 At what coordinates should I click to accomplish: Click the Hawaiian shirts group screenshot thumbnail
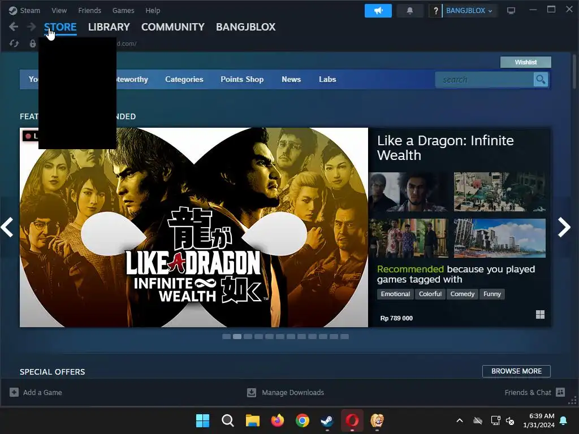[409, 238]
